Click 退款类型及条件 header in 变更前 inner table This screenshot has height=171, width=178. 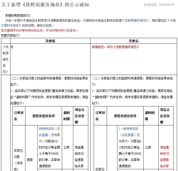(x=43, y=116)
